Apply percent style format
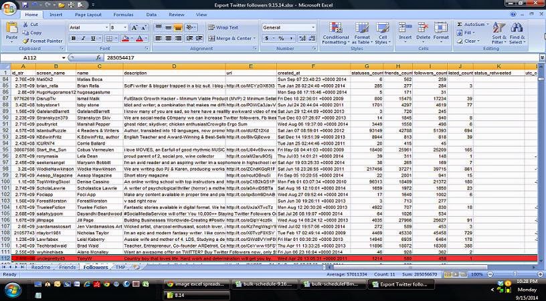This screenshot has height=301, width=546. point(281,39)
